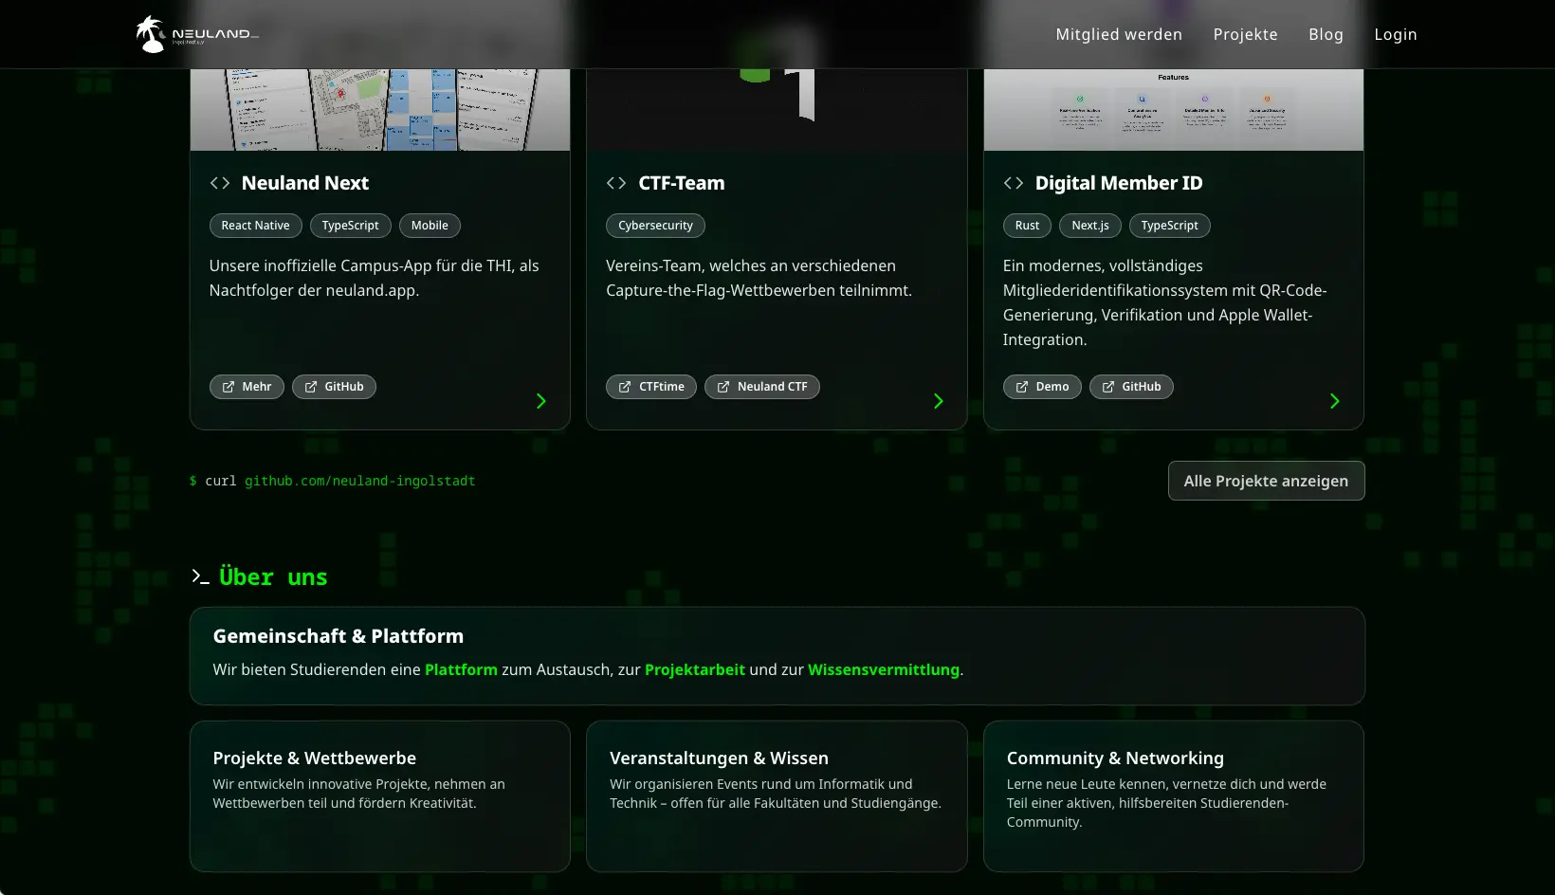Click the code icon beside Digital Member ID

point(1014,183)
